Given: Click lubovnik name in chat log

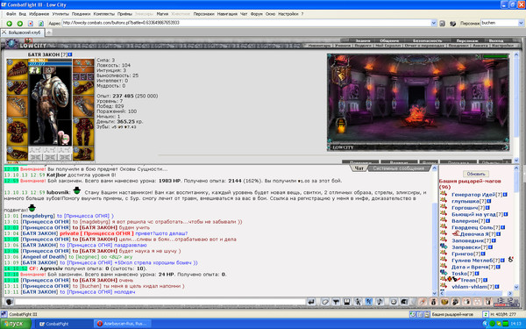Looking at the screenshot, I should tap(58, 192).
